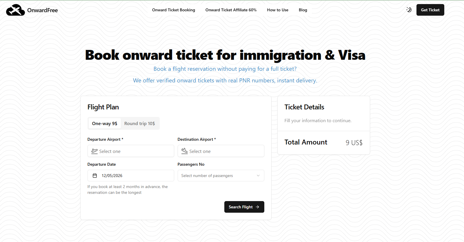The height and width of the screenshot is (242, 464).
Task: Click the OnwardFree brand name text
Action: (43, 10)
